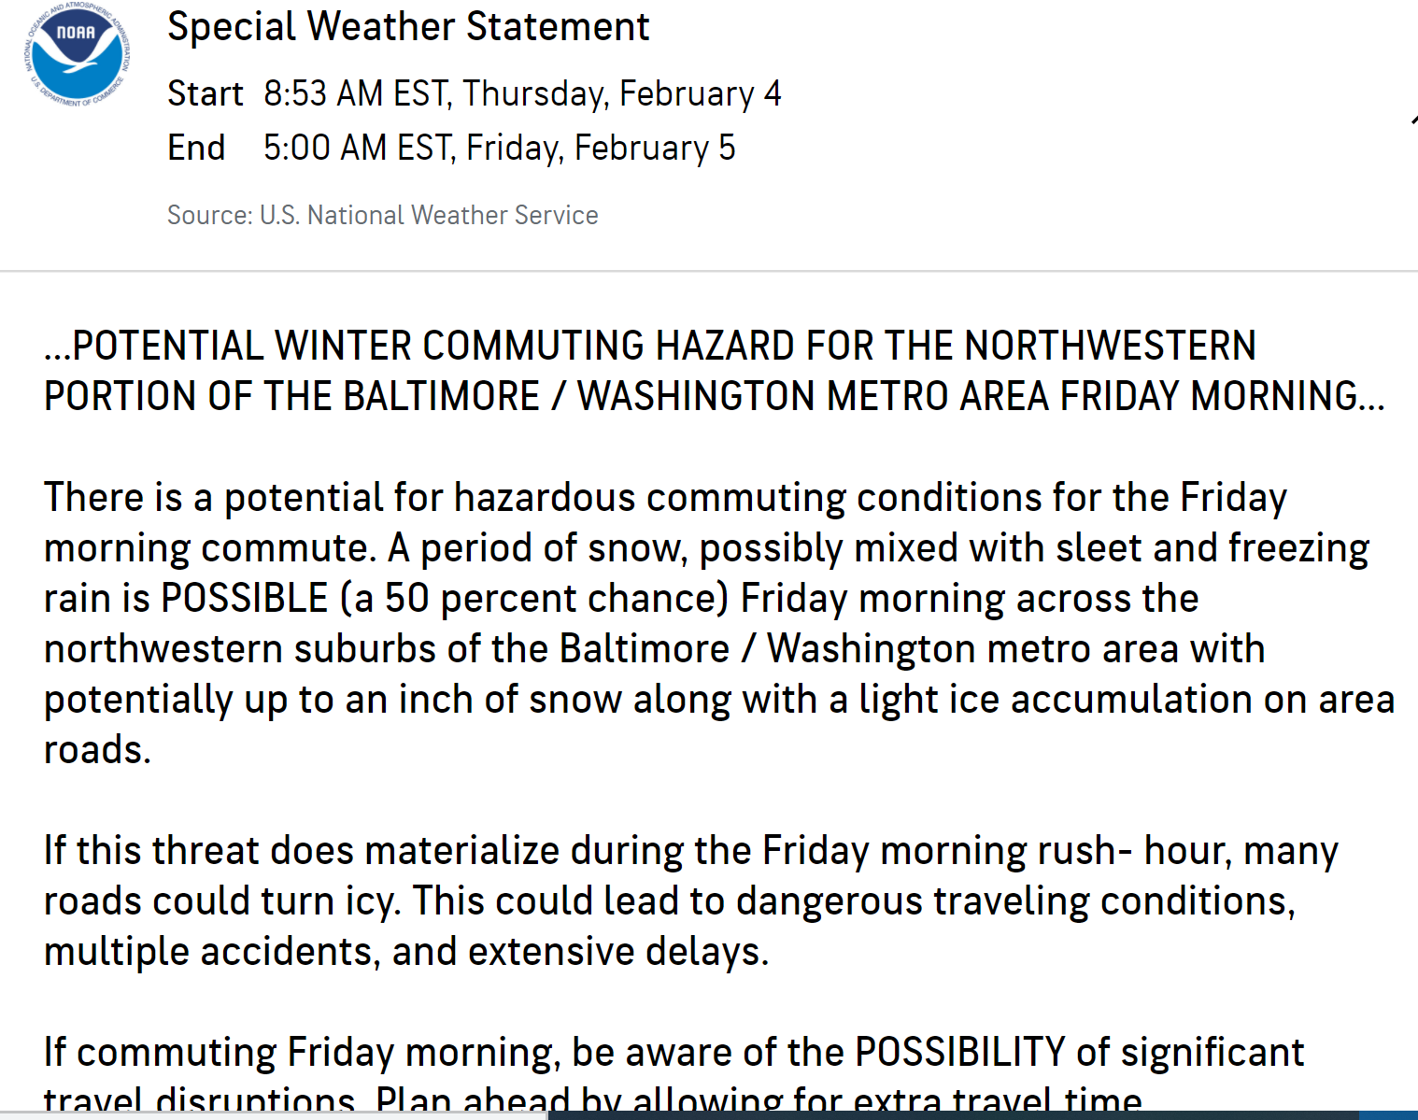Click the BALTIMORE / WASHINGTON METRO AREA headline line

[715, 396]
